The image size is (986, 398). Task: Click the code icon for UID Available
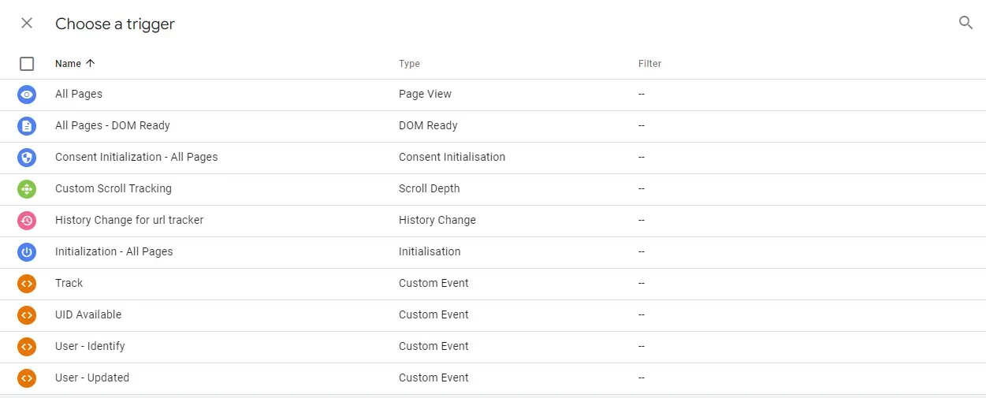click(27, 315)
